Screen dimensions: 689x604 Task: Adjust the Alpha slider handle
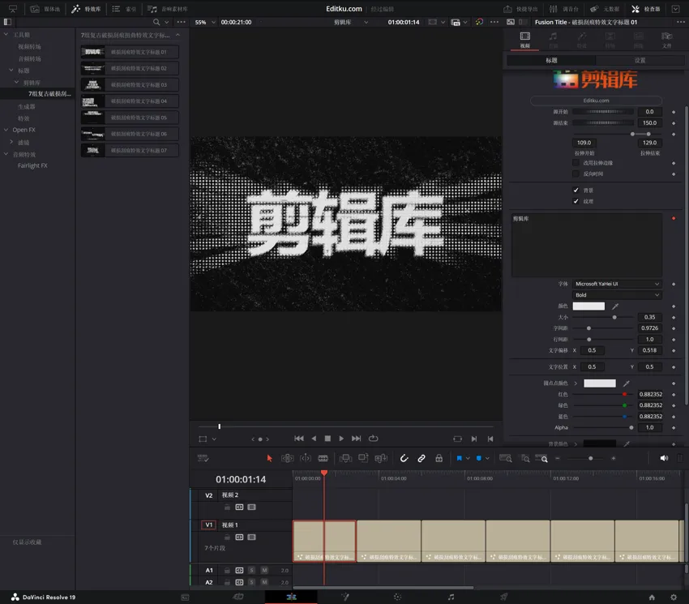631,427
